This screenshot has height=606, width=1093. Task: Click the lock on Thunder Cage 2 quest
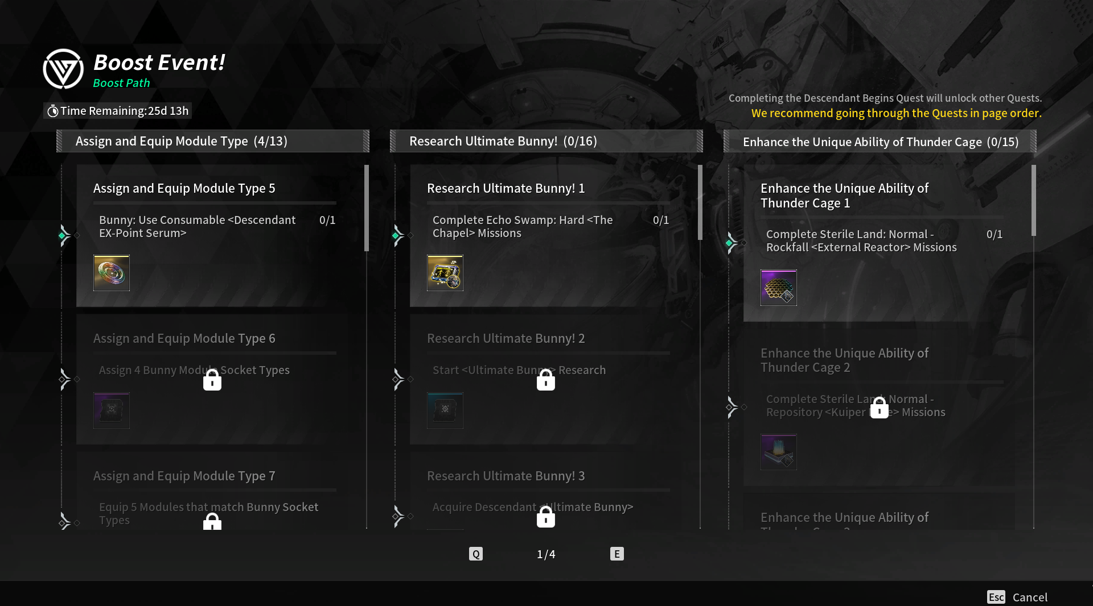(x=880, y=407)
